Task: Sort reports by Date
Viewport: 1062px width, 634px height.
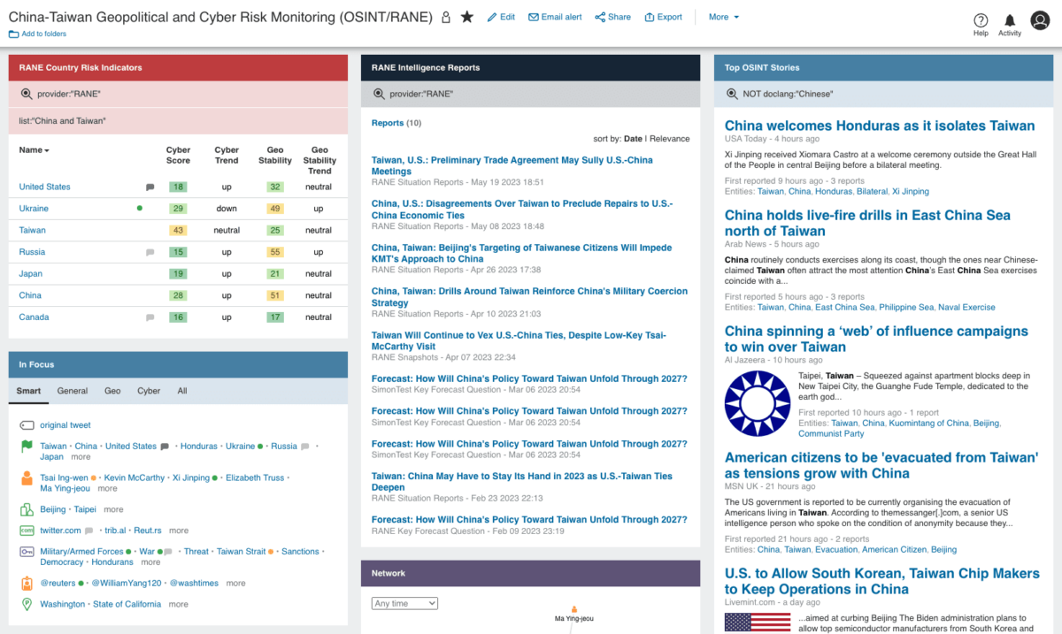Action: tap(633, 139)
